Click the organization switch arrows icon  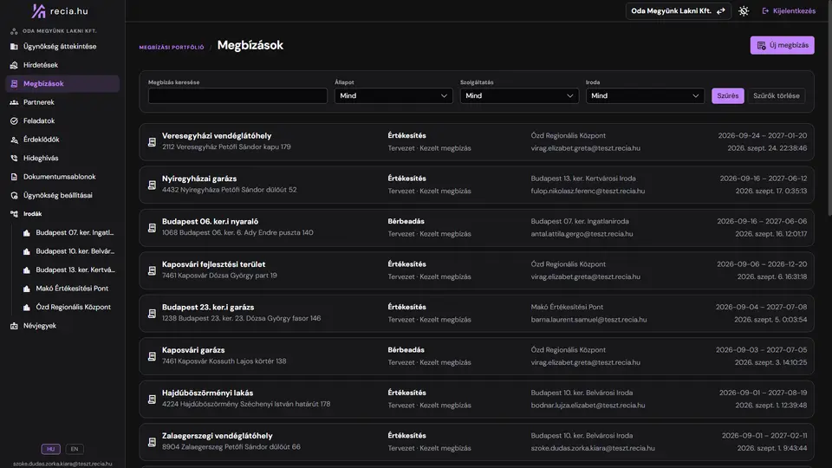point(720,11)
